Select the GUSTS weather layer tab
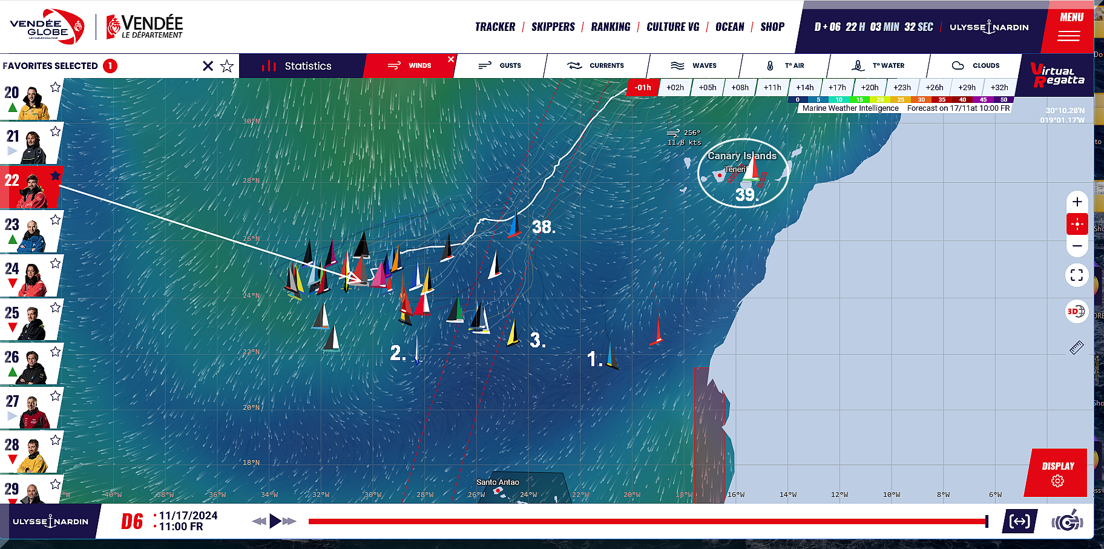The height and width of the screenshot is (549, 1104). (500, 65)
